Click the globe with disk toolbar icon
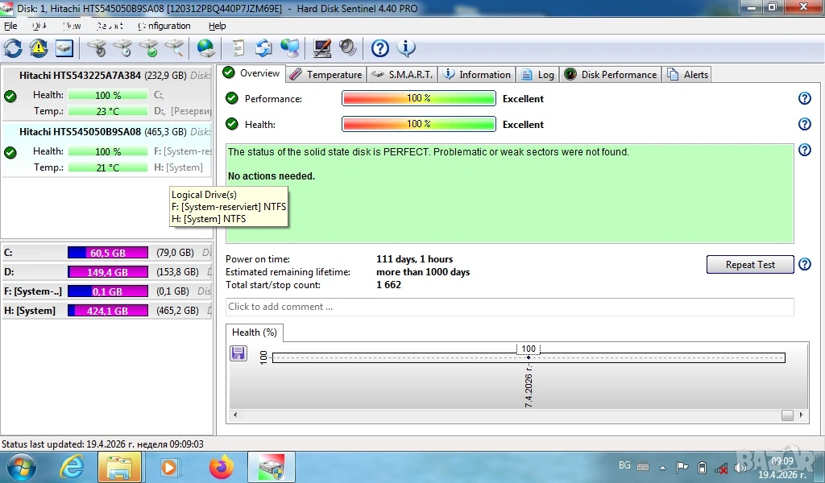The height and width of the screenshot is (483, 825). tap(205, 48)
